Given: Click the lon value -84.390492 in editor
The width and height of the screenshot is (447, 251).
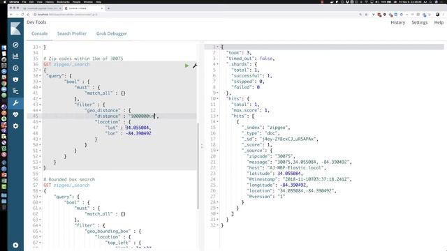Looking at the screenshot, I should [138, 133].
